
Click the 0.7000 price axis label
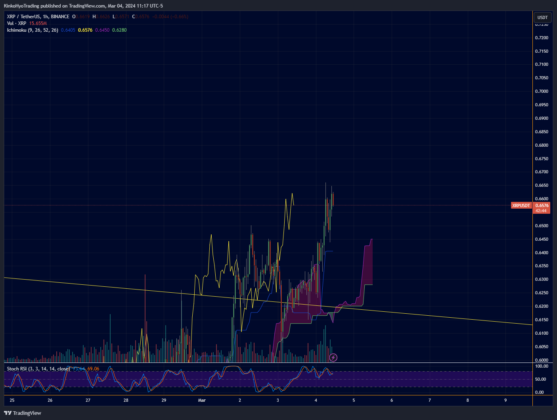[542, 91]
